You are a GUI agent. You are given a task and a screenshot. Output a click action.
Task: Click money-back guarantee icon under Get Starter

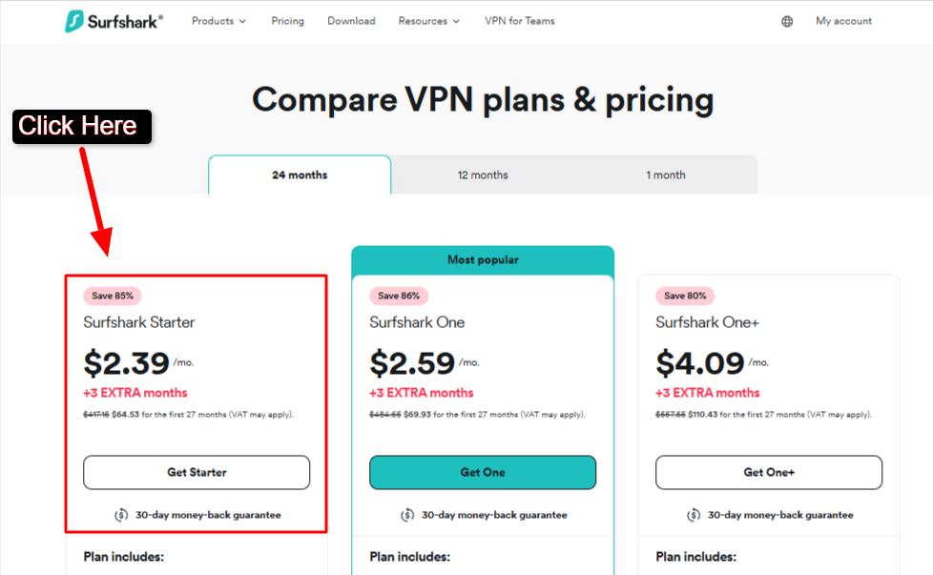(x=119, y=514)
